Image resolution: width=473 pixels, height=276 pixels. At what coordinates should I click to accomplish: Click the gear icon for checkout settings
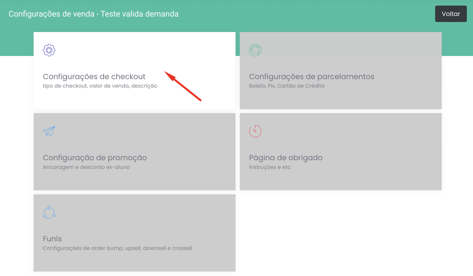pyautogui.click(x=49, y=50)
